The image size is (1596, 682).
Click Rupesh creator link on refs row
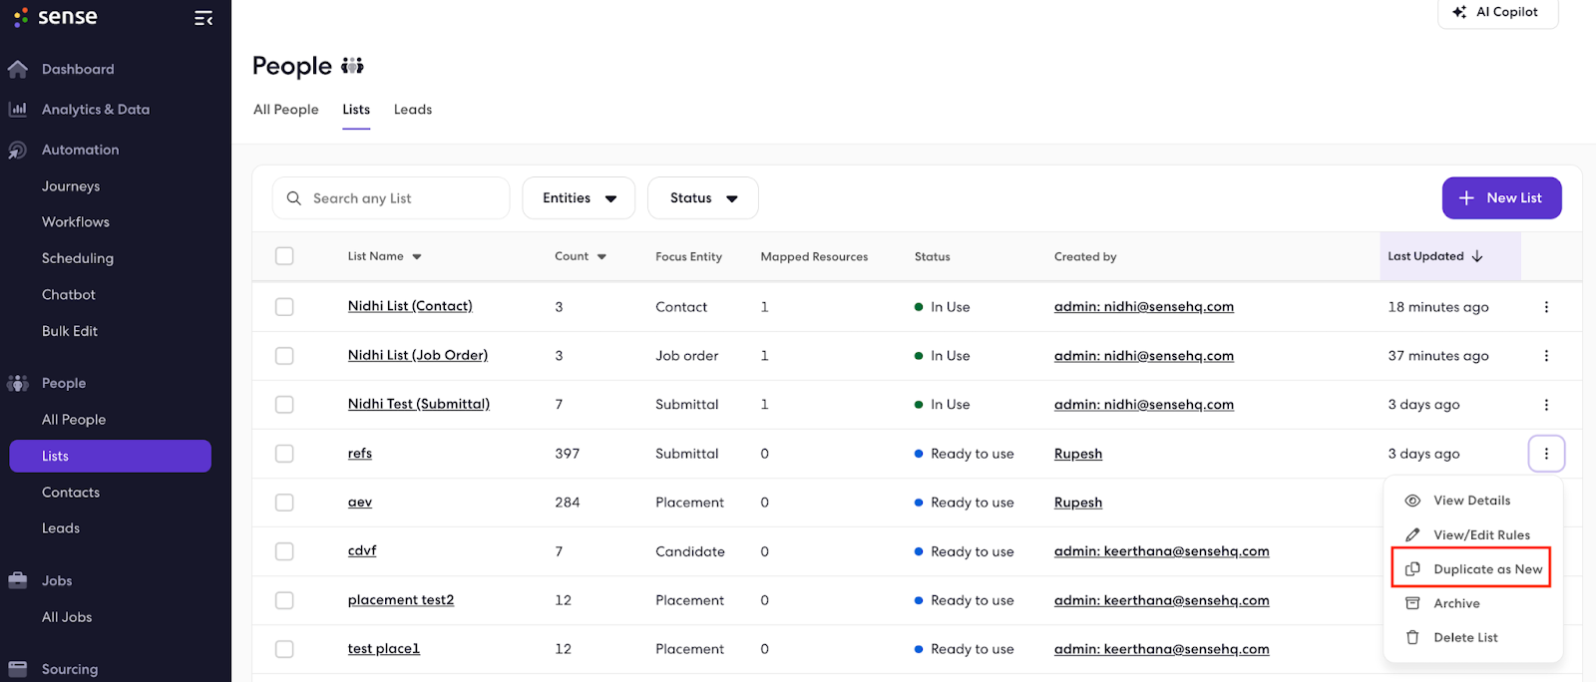[x=1078, y=454]
